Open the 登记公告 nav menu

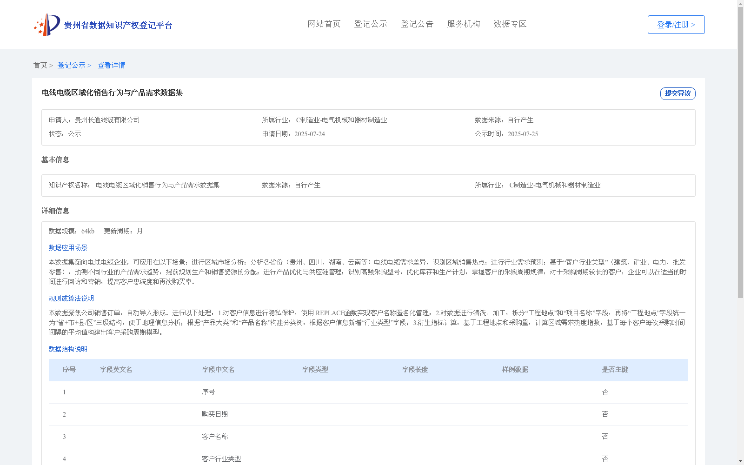[417, 24]
